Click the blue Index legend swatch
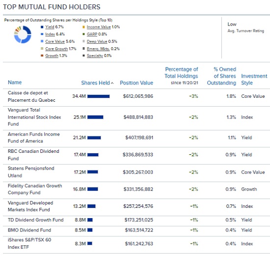Screen dimensions: 270x258 (42, 34)
